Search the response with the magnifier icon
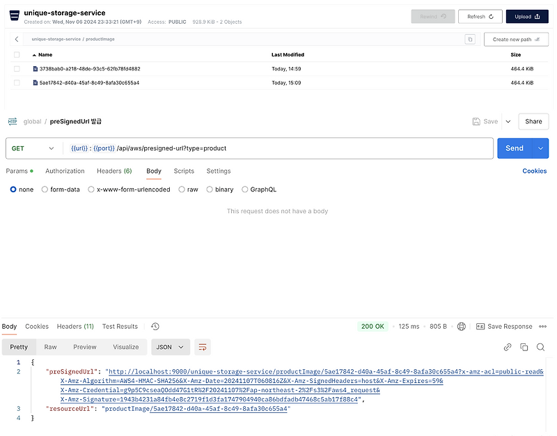 pyautogui.click(x=541, y=346)
